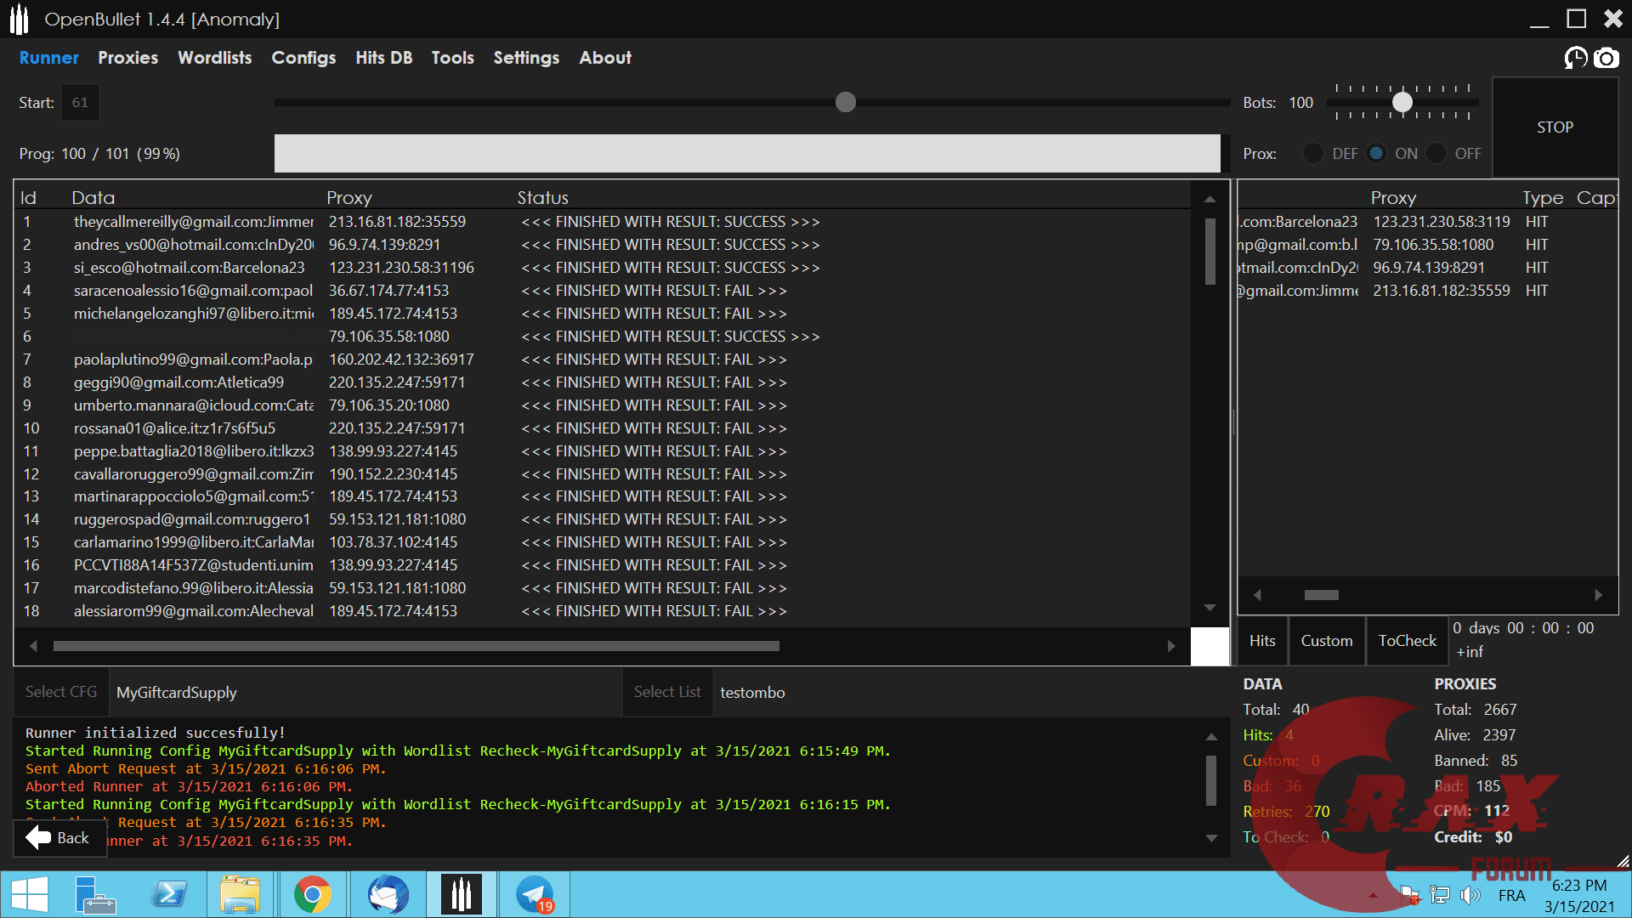Click the Back arrow icon
Viewport: 1632px width, 918px height.
point(38,837)
